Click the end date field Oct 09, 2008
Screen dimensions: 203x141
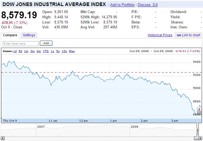(163, 51)
